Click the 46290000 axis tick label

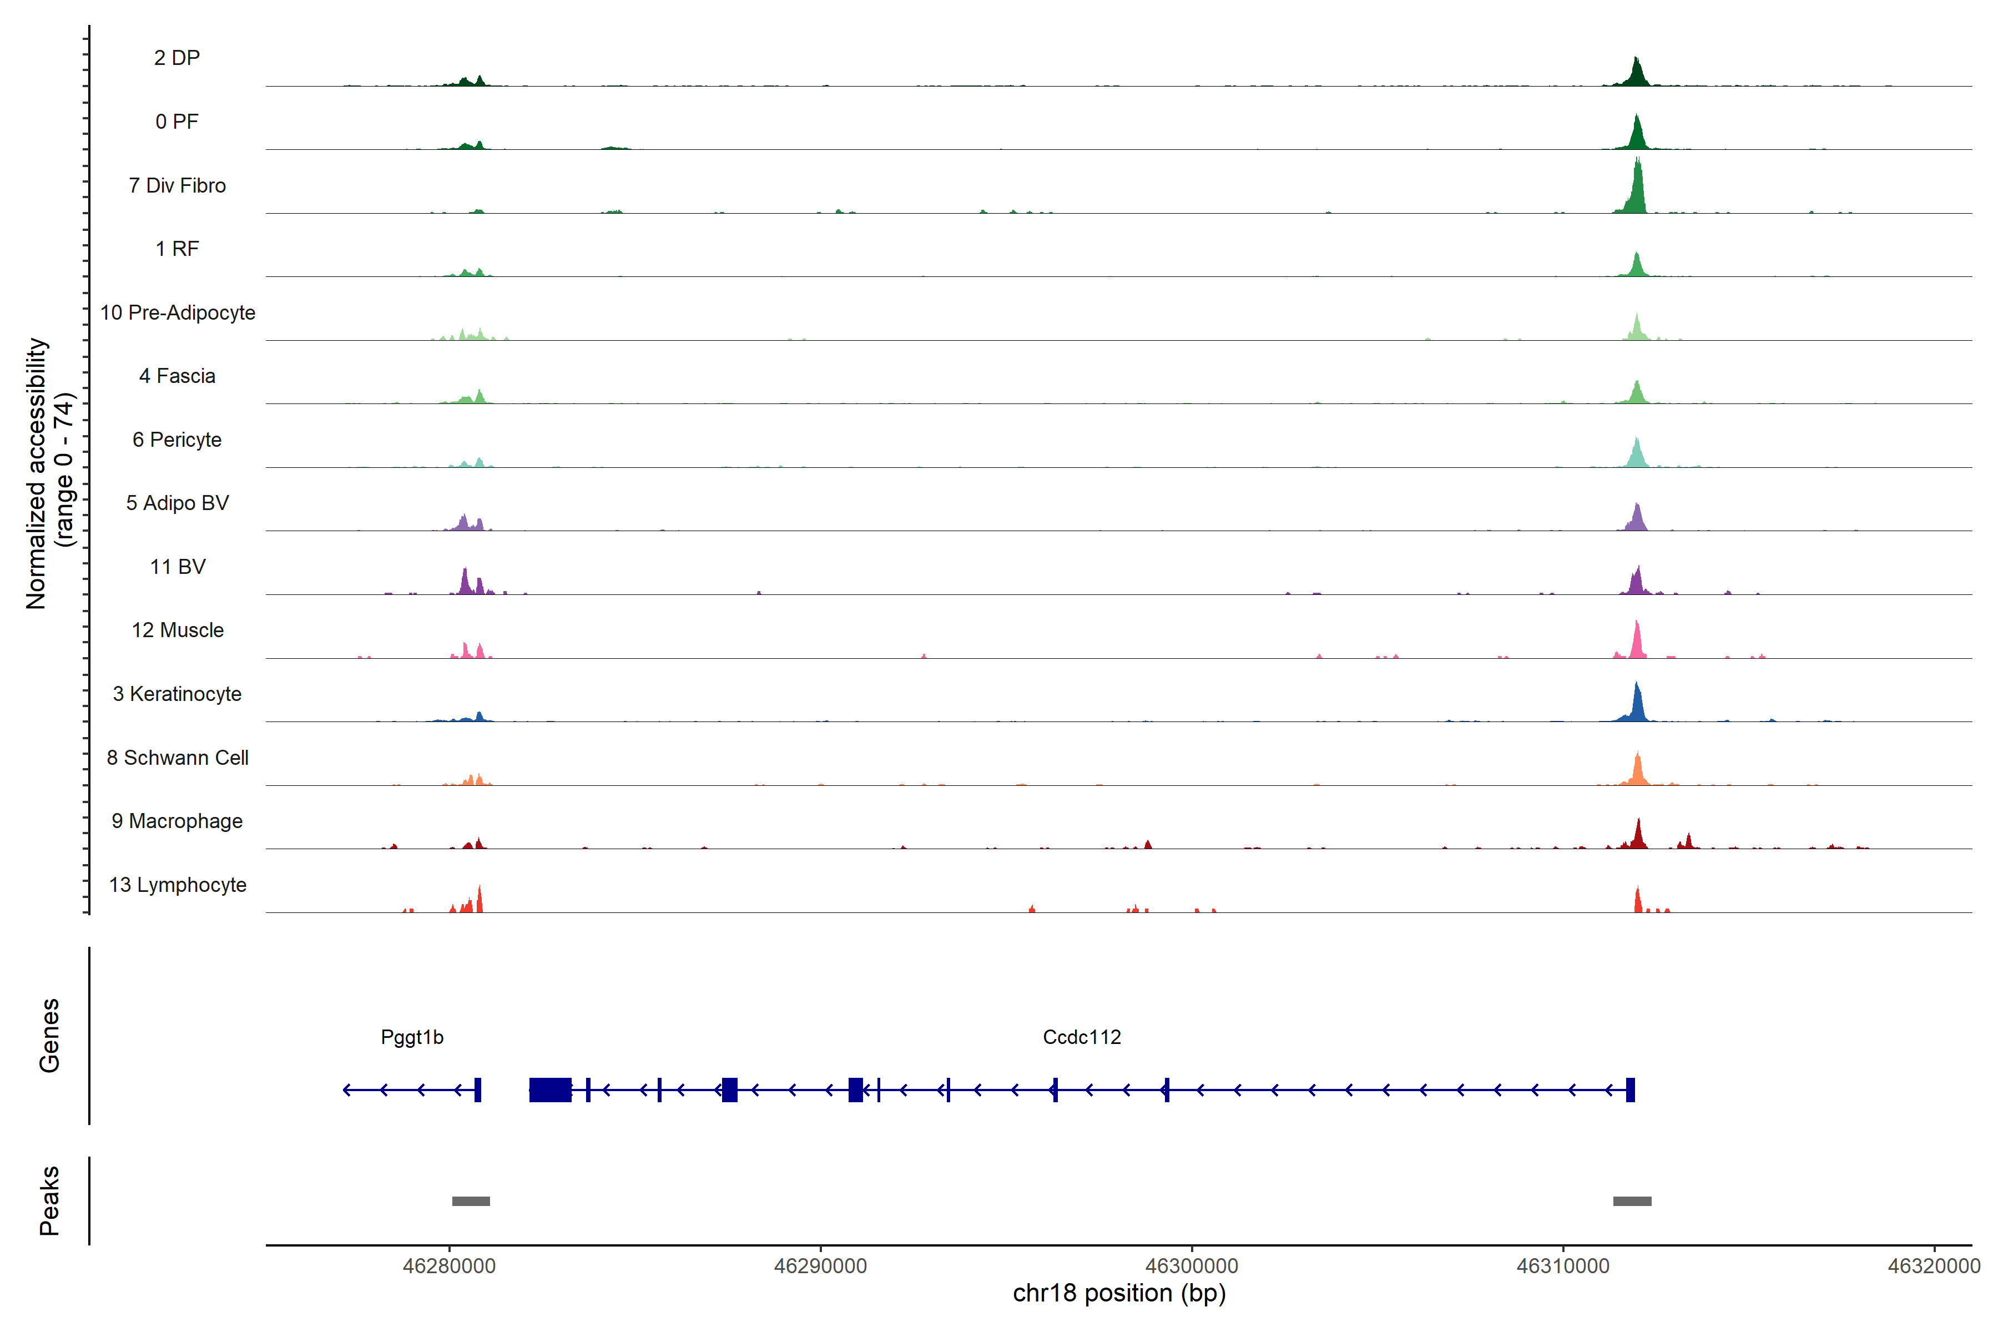pyautogui.click(x=820, y=1266)
